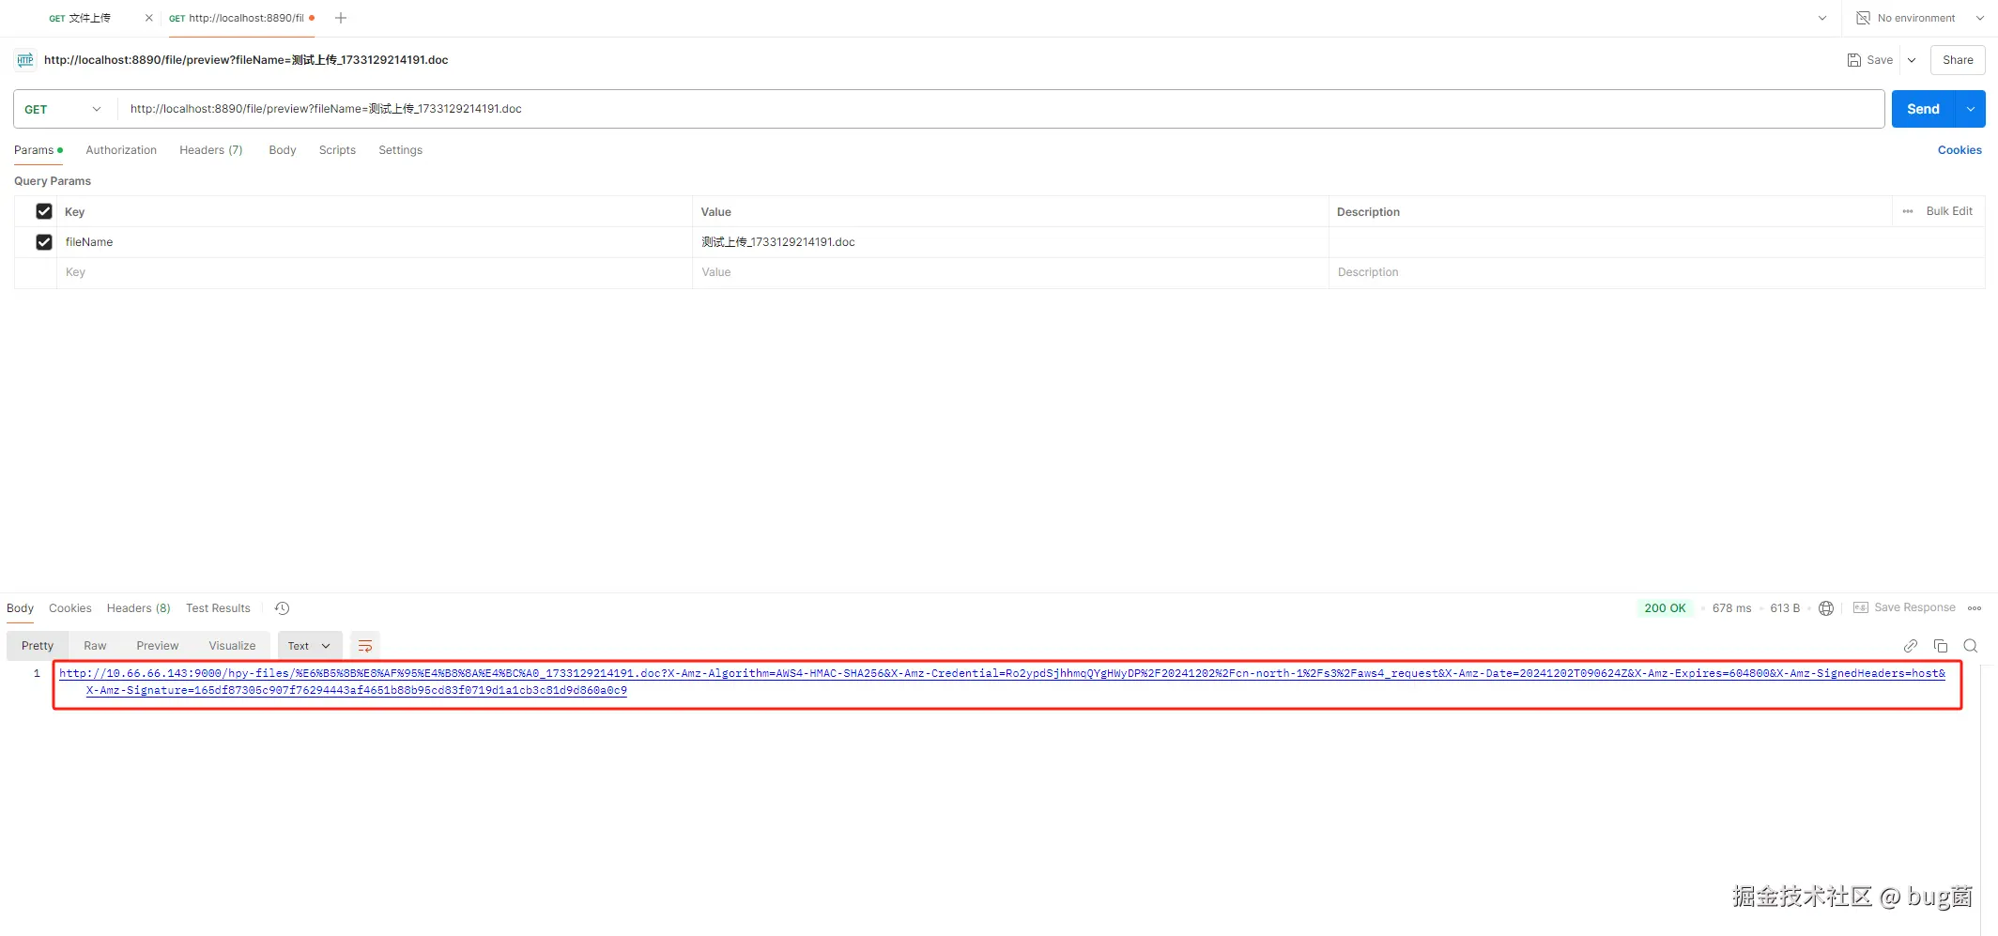The image size is (1998, 936).
Task: Click Bulk Edit for query params
Action: pyautogui.click(x=1949, y=211)
